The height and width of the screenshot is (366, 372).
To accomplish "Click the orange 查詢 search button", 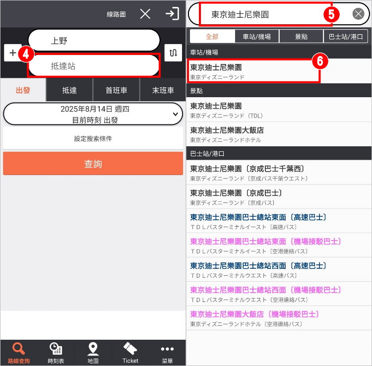I will coord(93,164).
